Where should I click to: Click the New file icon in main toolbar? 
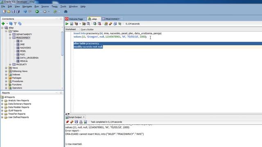(4, 11)
